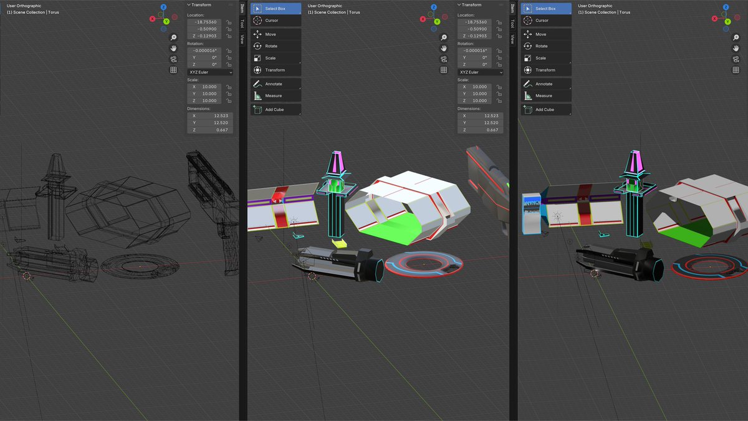This screenshot has height=421, width=748.
Task: Click the zoom magnifier icon in the viewport
Action: [x=174, y=37]
